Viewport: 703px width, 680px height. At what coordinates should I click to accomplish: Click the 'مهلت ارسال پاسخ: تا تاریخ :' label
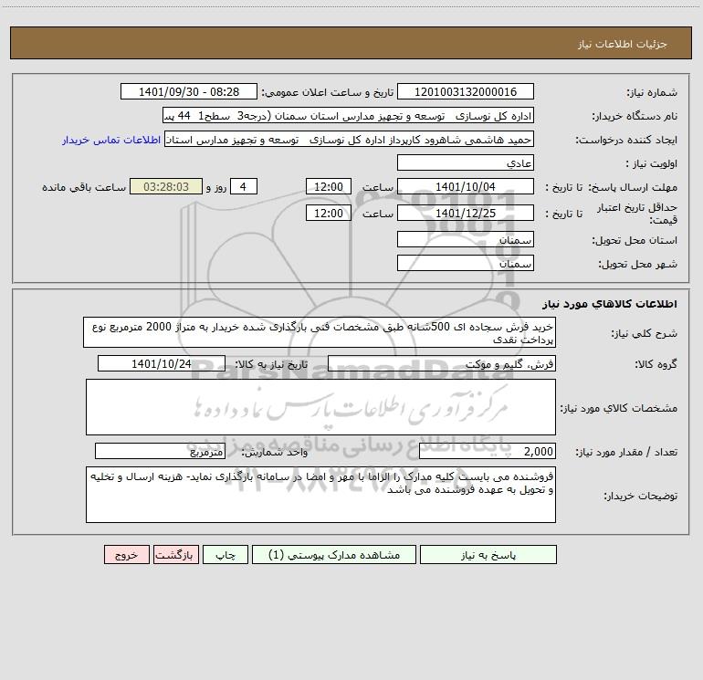point(611,187)
